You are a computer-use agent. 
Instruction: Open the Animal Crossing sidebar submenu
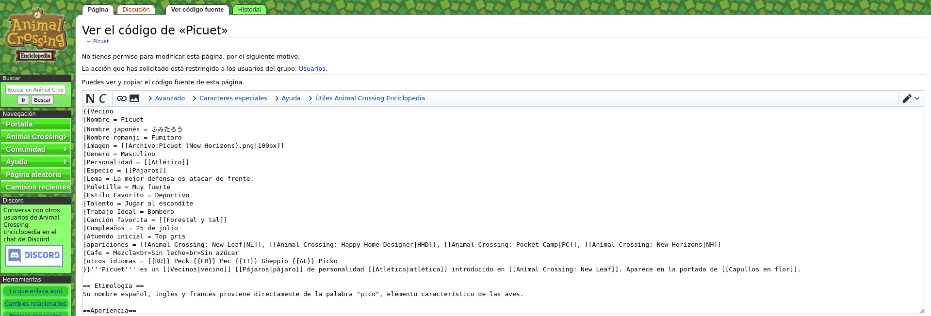(36, 137)
